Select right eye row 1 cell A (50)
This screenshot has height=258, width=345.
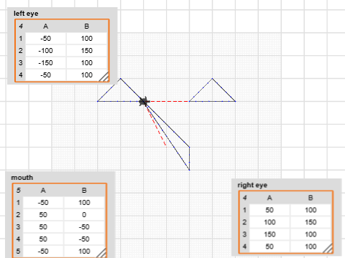coord(270,210)
